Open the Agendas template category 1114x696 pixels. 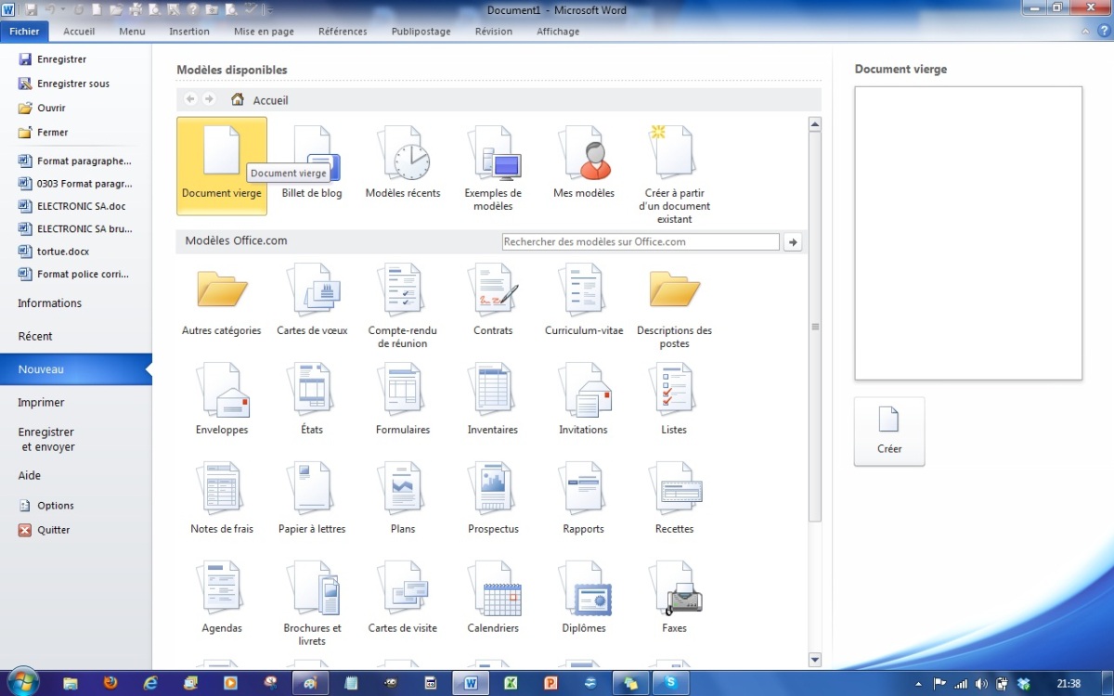click(x=222, y=599)
